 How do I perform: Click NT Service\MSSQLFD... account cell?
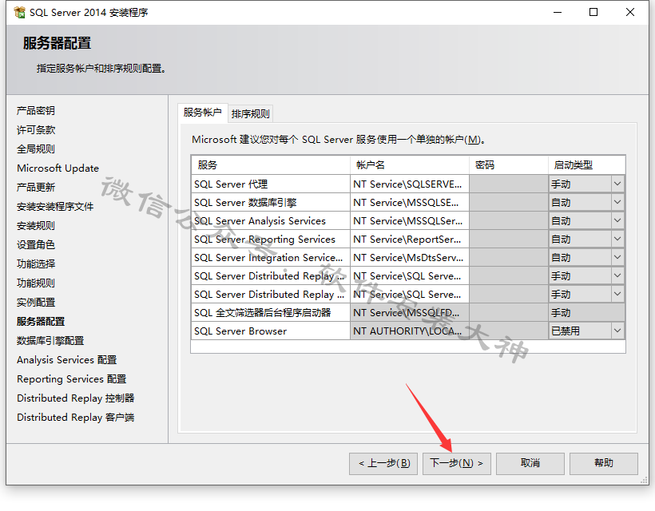pyautogui.click(x=409, y=312)
